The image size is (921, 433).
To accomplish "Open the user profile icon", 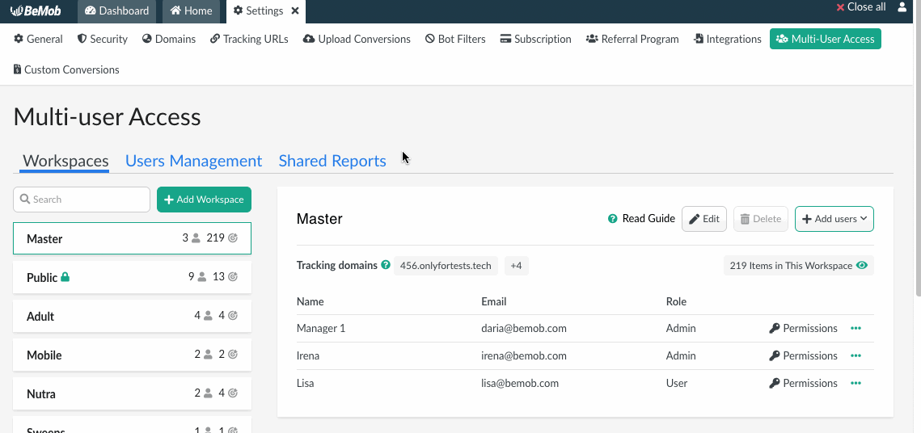I will point(902,7).
